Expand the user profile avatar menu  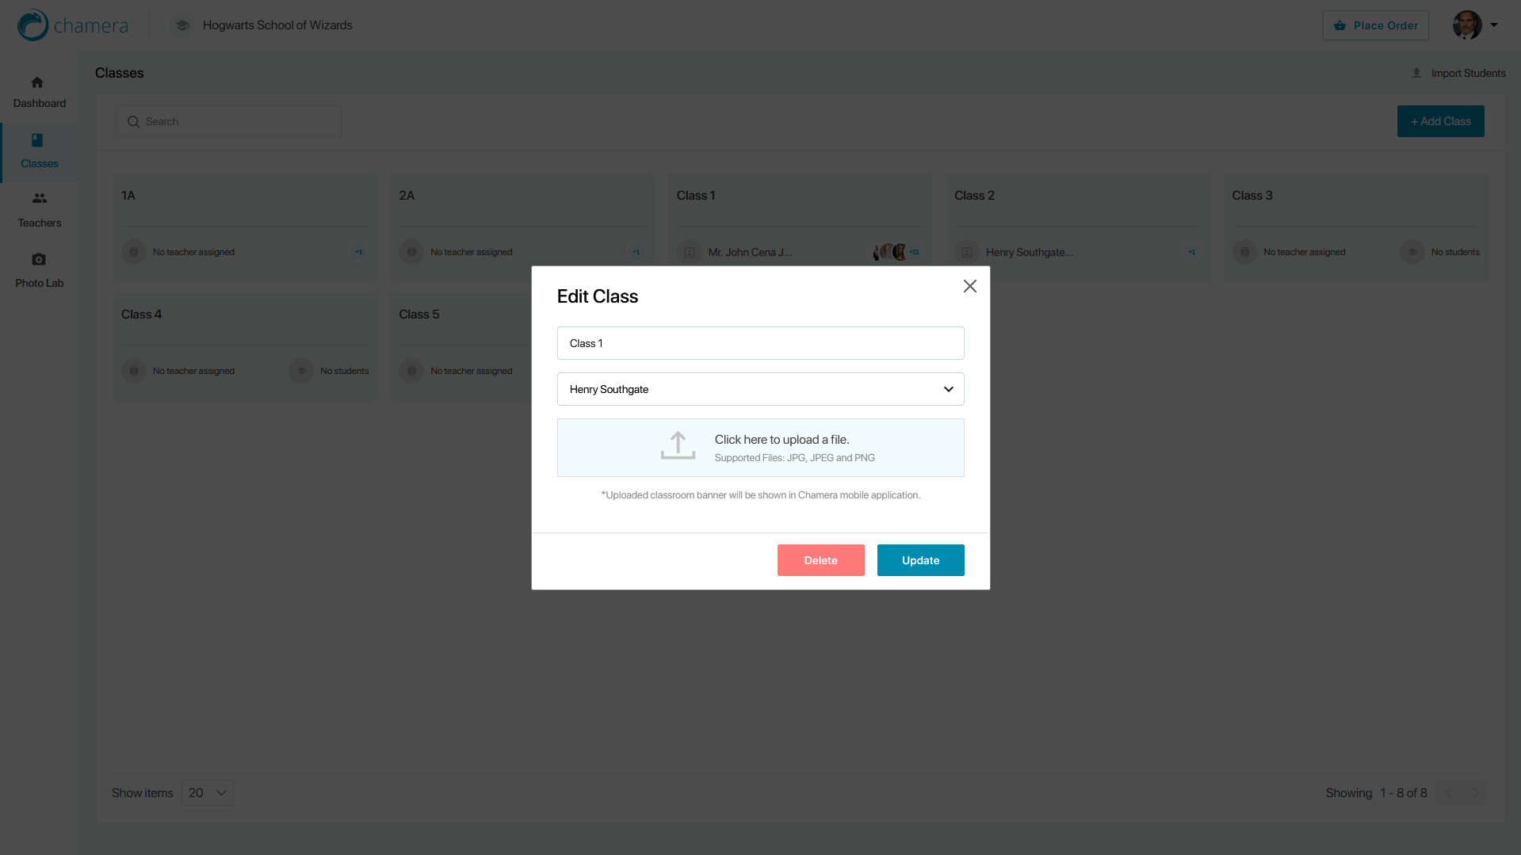point(1474,25)
